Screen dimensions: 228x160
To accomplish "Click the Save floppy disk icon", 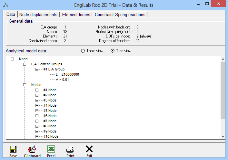I will point(13,149).
